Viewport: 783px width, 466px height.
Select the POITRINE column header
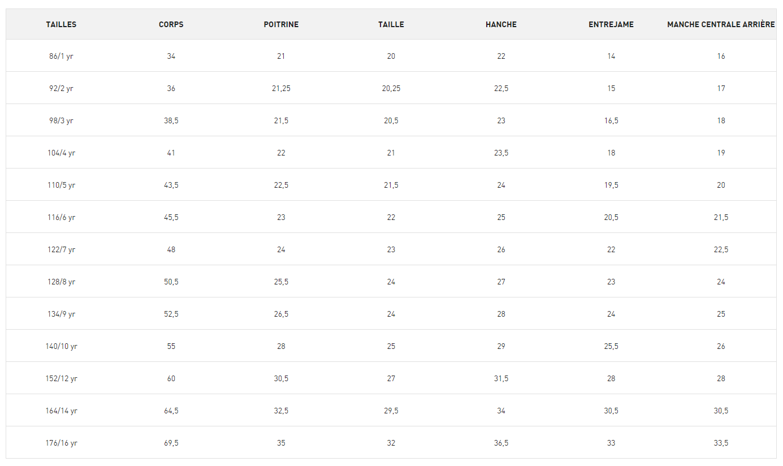click(281, 24)
